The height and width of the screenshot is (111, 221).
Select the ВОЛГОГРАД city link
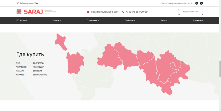tap(38, 63)
